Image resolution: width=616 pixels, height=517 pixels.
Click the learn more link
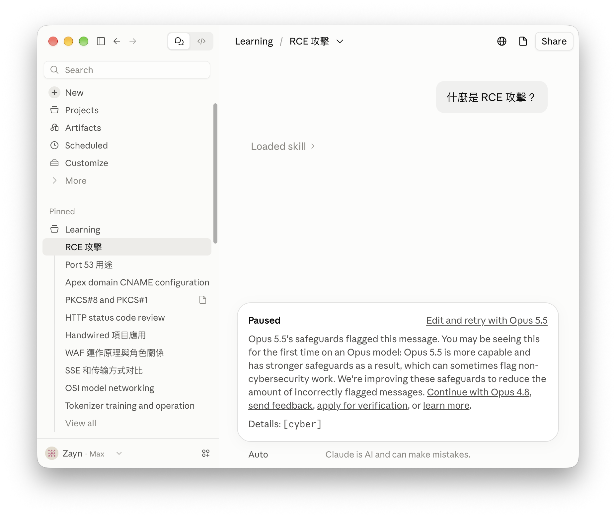[x=446, y=405]
